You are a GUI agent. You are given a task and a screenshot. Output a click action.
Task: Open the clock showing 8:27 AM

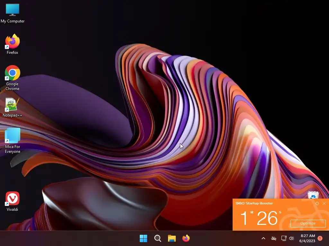307,238
